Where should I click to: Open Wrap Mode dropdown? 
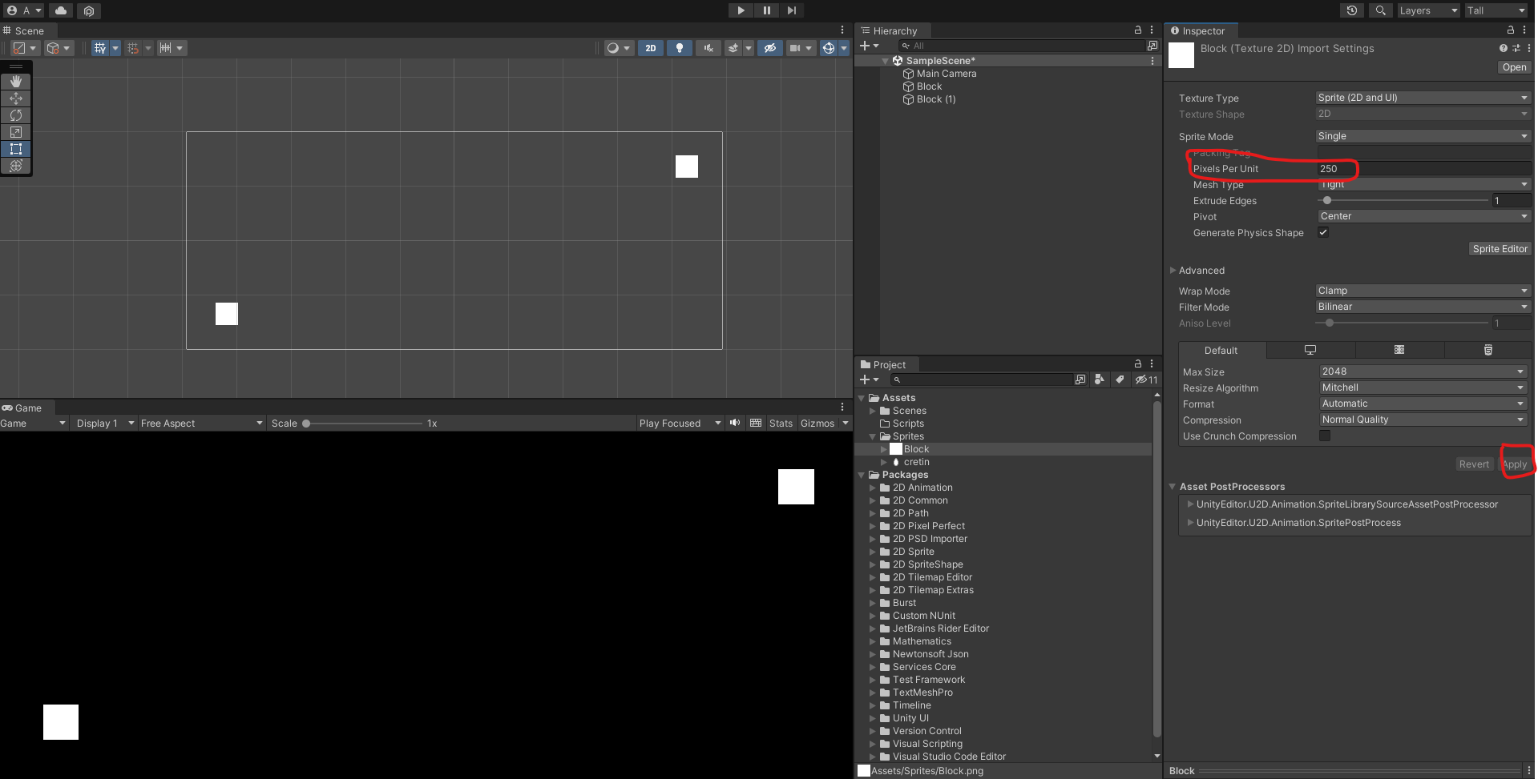(1423, 291)
